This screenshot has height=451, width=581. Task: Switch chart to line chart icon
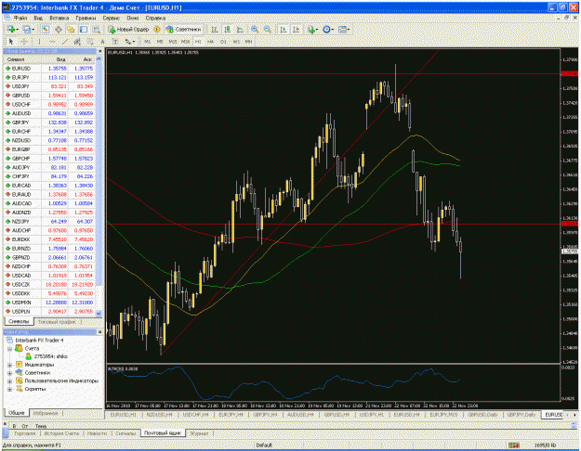[240, 30]
